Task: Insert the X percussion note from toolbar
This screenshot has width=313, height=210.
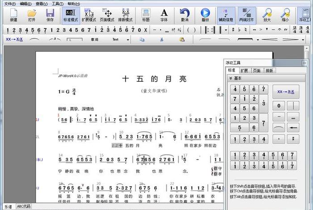Action: (146, 30)
